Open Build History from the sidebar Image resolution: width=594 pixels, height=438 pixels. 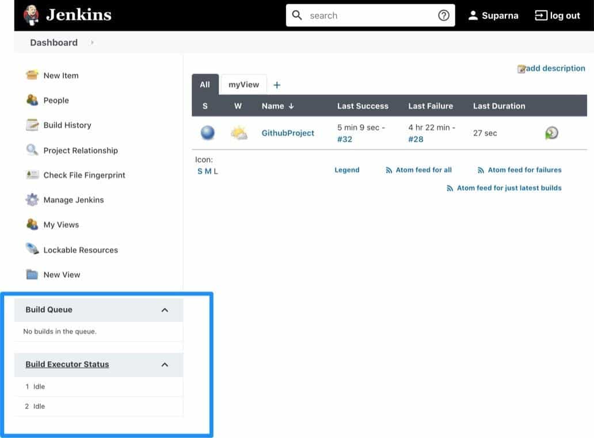pyautogui.click(x=33, y=125)
